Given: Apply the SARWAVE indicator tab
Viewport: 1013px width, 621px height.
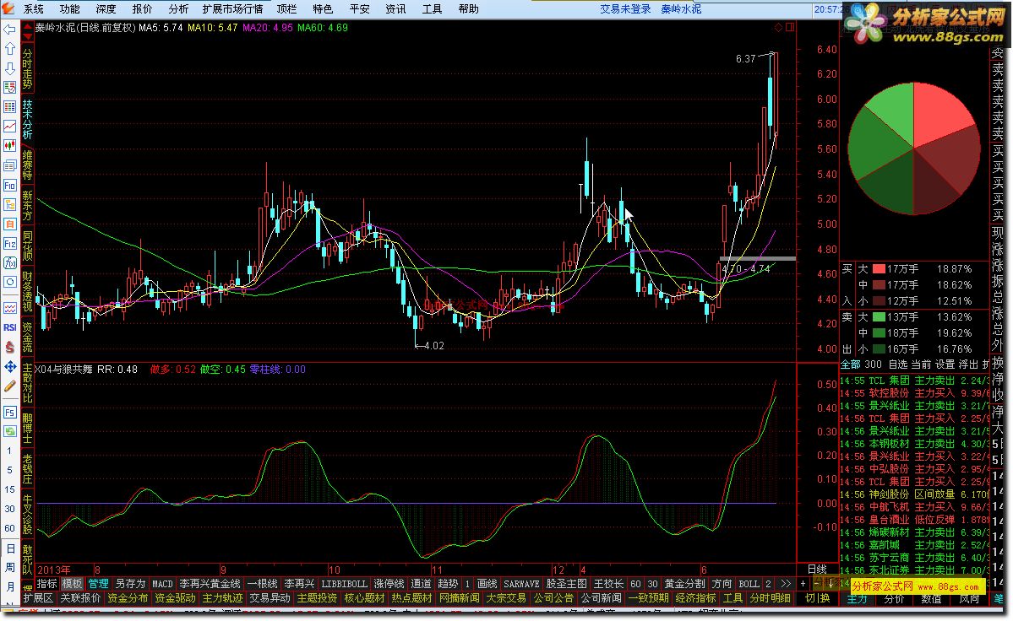Looking at the screenshot, I should [521, 584].
